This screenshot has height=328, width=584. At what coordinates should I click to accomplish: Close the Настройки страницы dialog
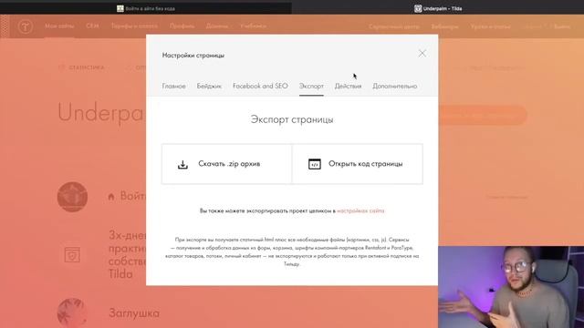pyautogui.click(x=422, y=54)
